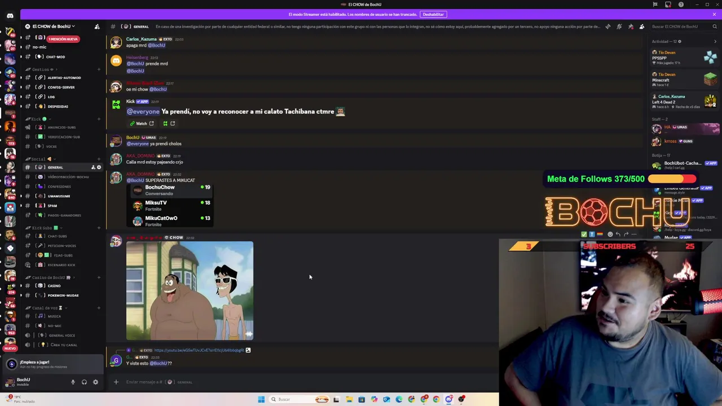This screenshot has height=406, width=722.
Task: Click the Enviar mensaje text field
Action: coord(305,382)
